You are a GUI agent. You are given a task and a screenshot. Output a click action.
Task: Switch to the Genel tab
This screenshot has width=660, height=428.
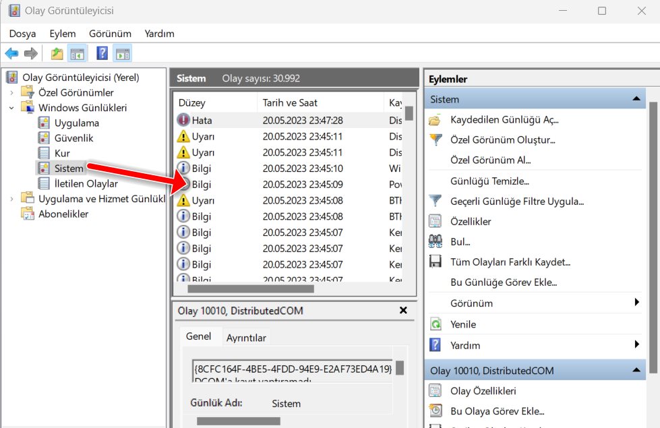[199, 336]
